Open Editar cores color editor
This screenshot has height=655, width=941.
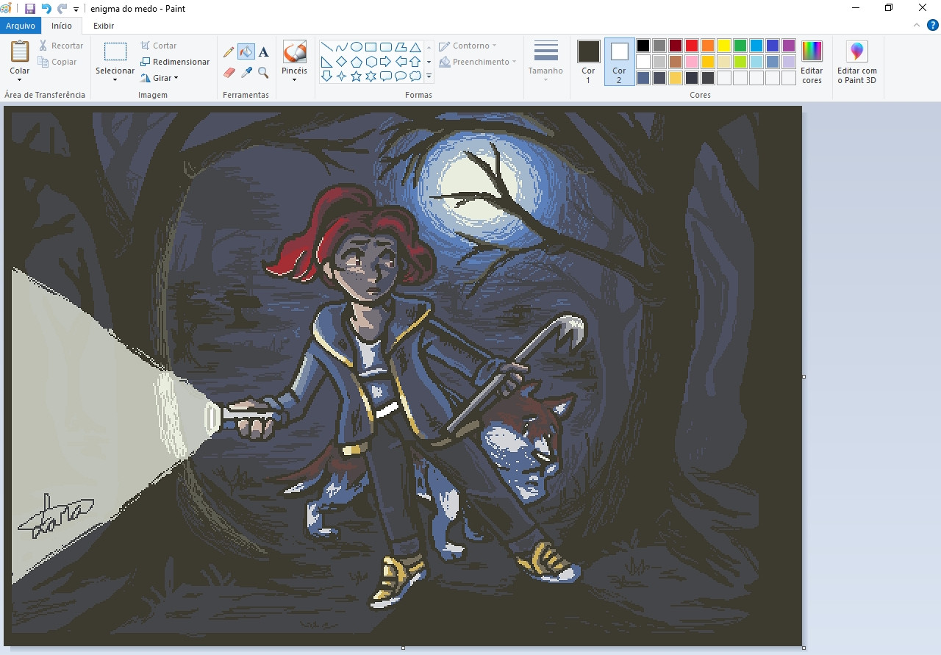pos(812,62)
